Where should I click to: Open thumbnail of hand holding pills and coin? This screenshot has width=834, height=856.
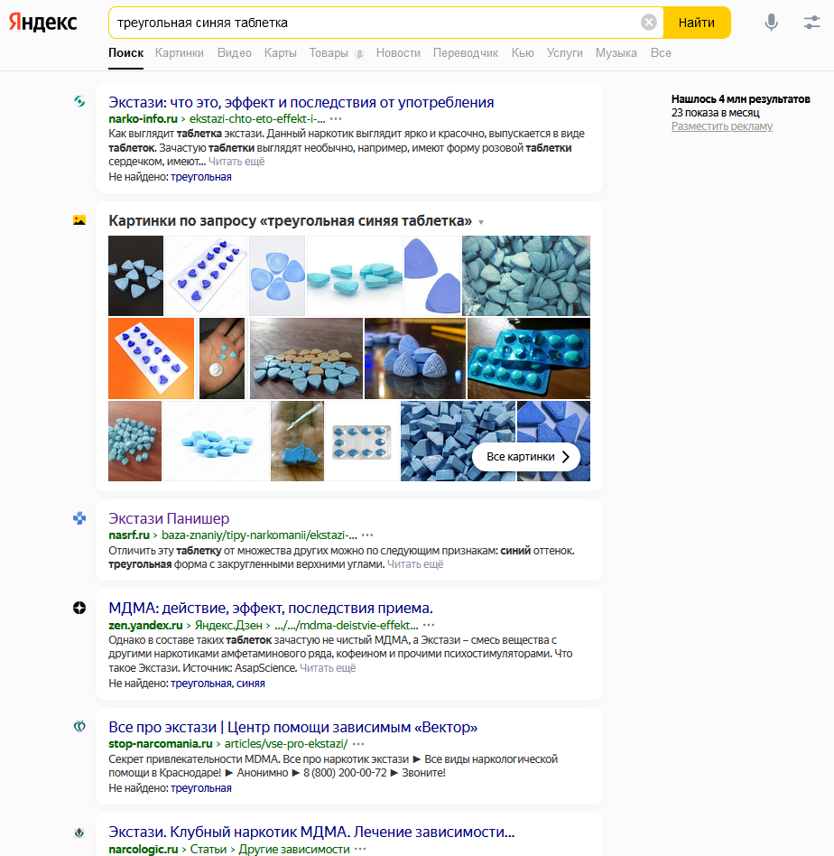222,358
